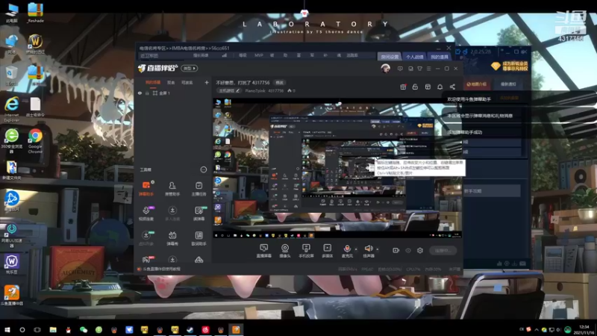The width and height of the screenshot is (597, 336).
Task: Open Internet Explorer desktop shortcut
Action: click(x=11, y=109)
